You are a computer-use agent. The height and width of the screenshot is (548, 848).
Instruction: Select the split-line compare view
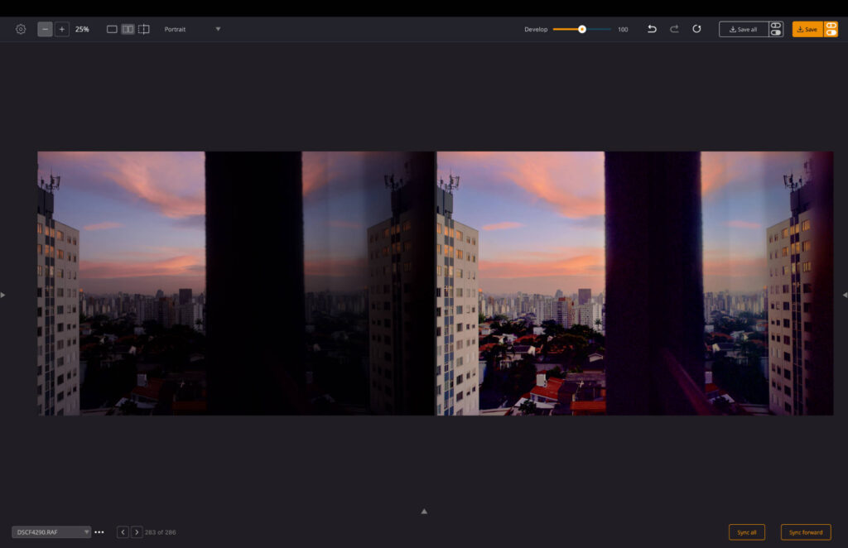pyautogui.click(x=144, y=29)
